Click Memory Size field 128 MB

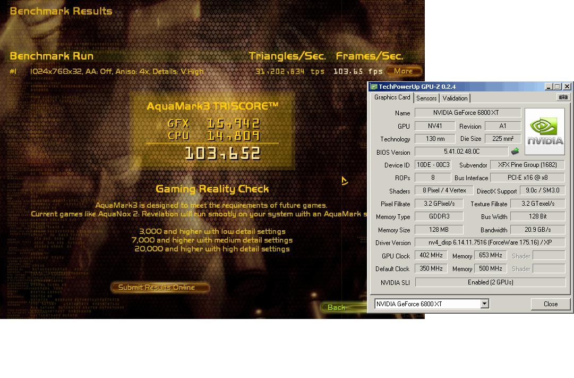point(439,230)
